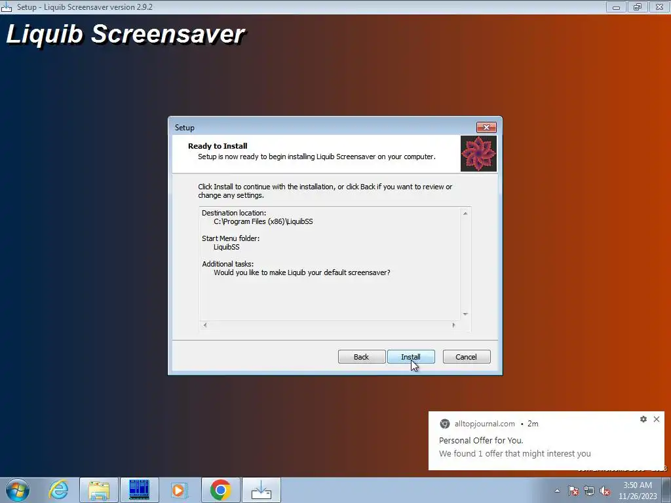Click 'C:\Program Files (x86)\LiquibSS' path text

[x=263, y=221]
